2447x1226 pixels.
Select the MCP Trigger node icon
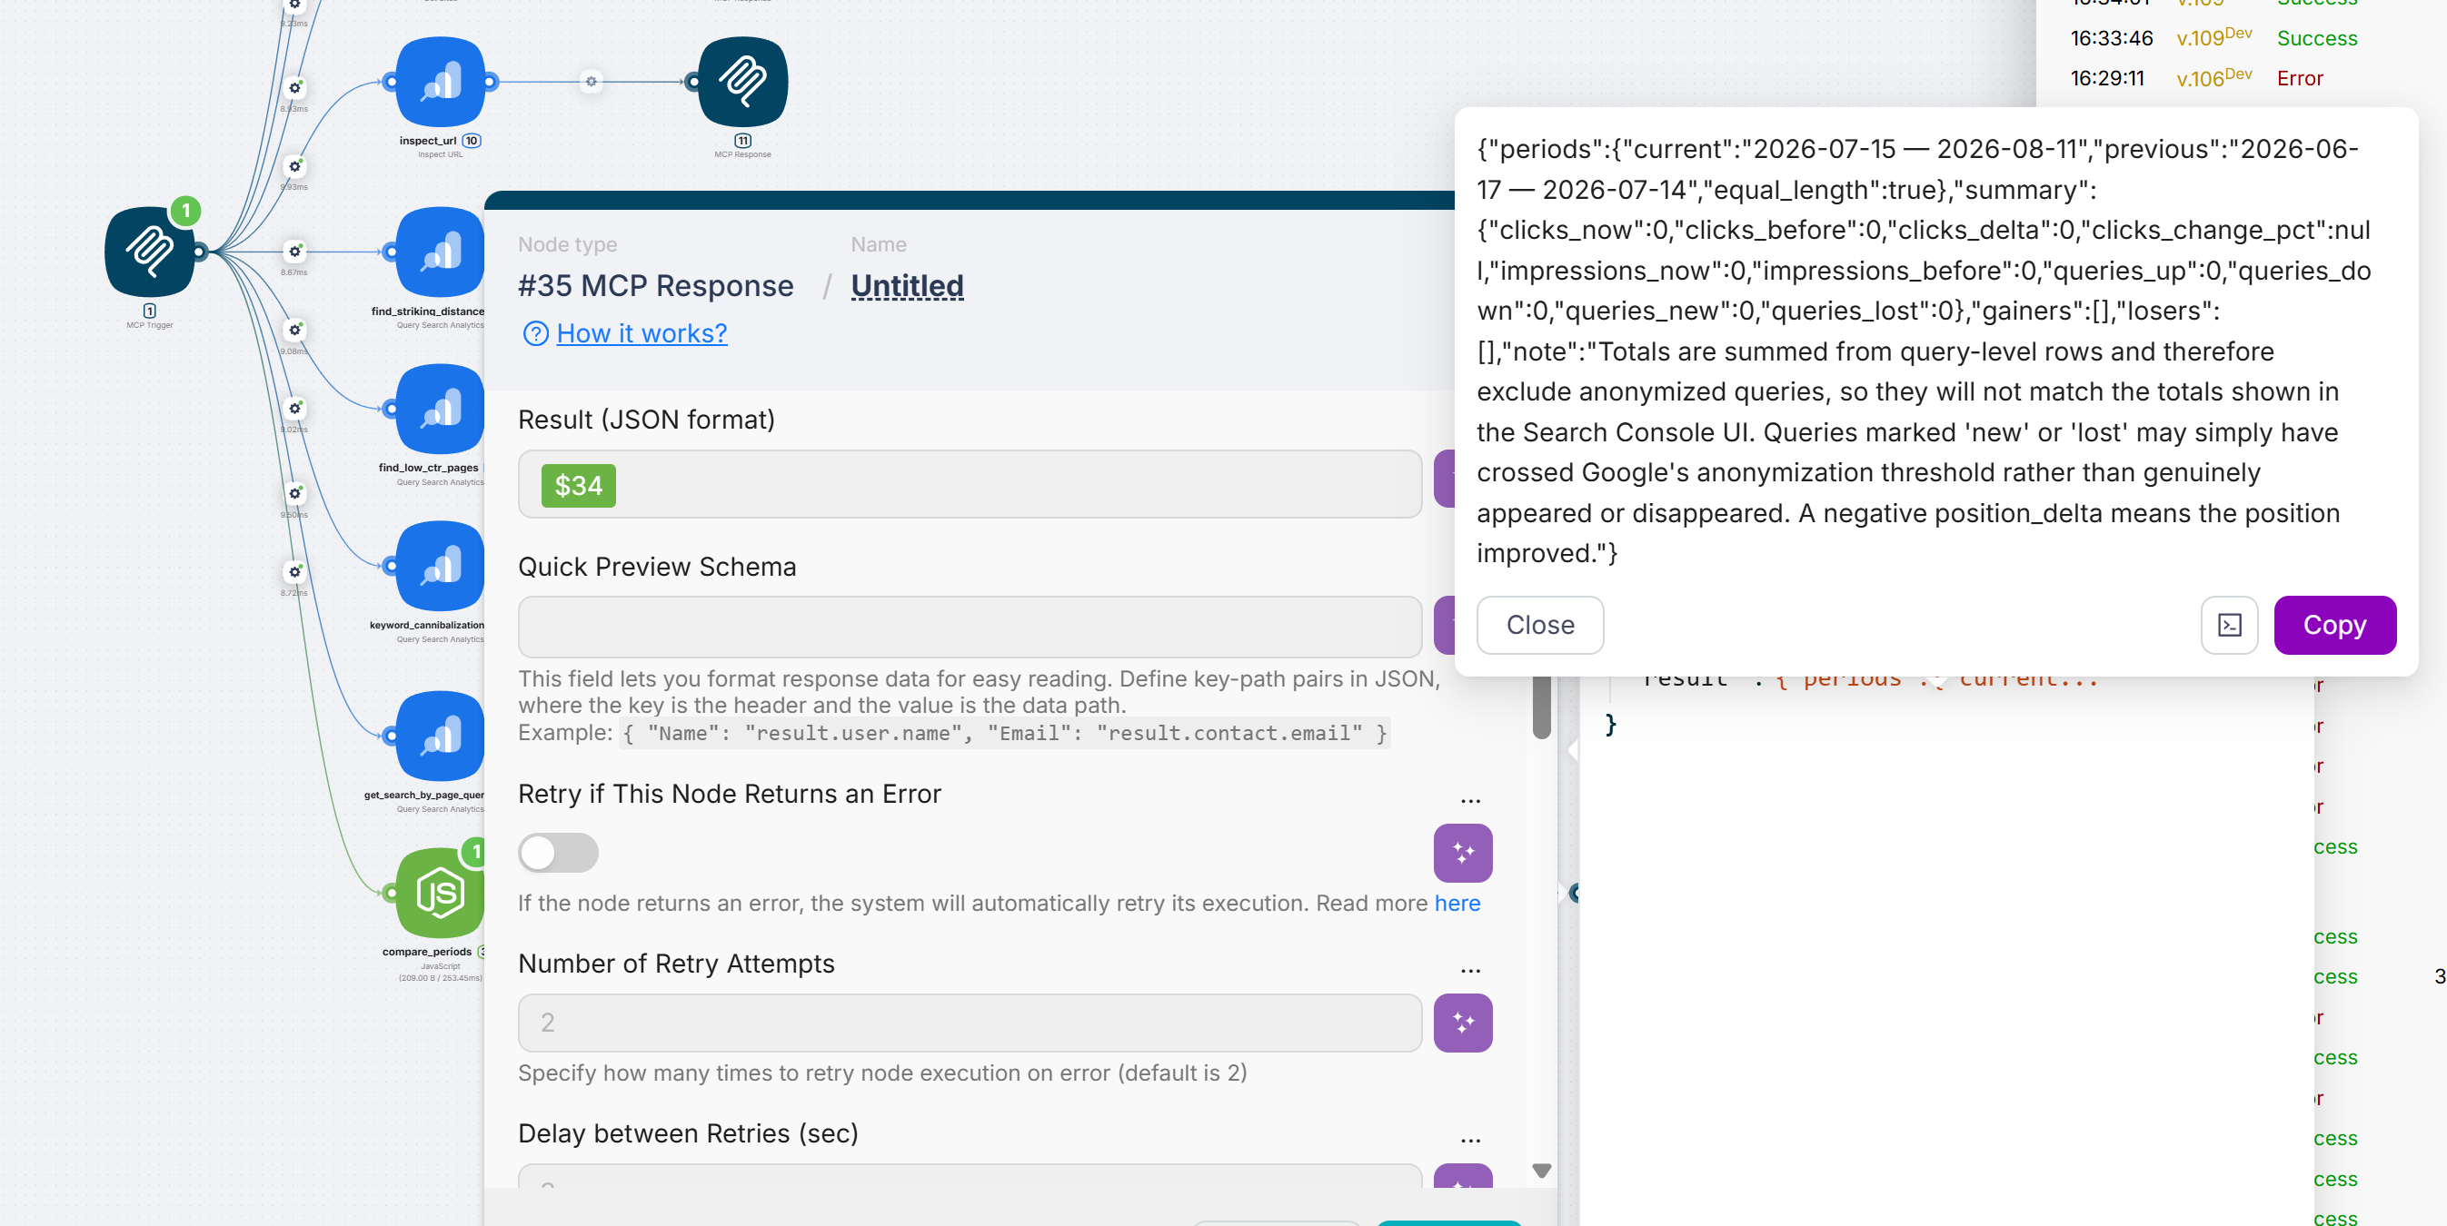click(x=150, y=252)
